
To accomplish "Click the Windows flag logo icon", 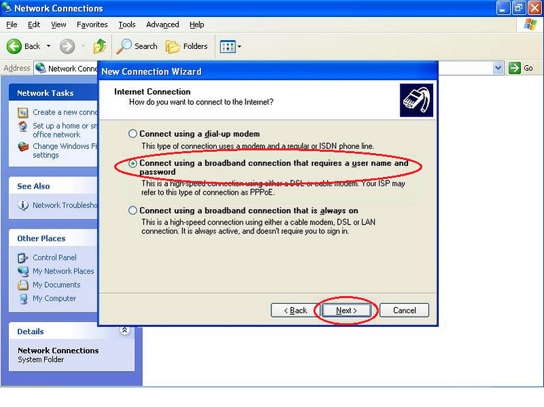I will coord(530,25).
